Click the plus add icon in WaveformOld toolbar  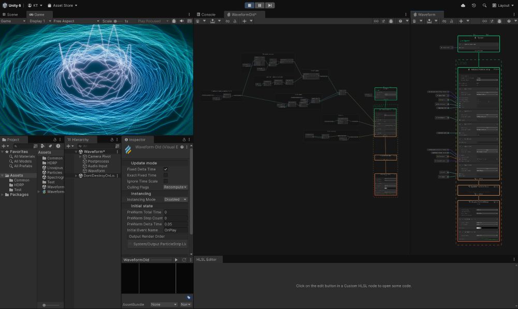[x=244, y=21]
